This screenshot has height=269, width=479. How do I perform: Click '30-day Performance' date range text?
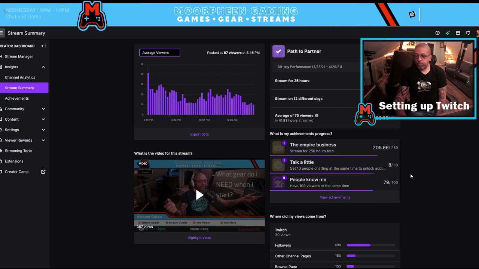tap(310, 67)
